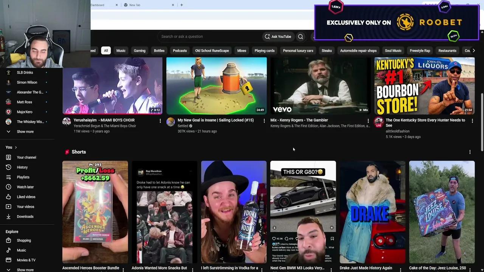Open Your channel icon
Viewport: 484px width, 272px height.
click(x=8, y=158)
